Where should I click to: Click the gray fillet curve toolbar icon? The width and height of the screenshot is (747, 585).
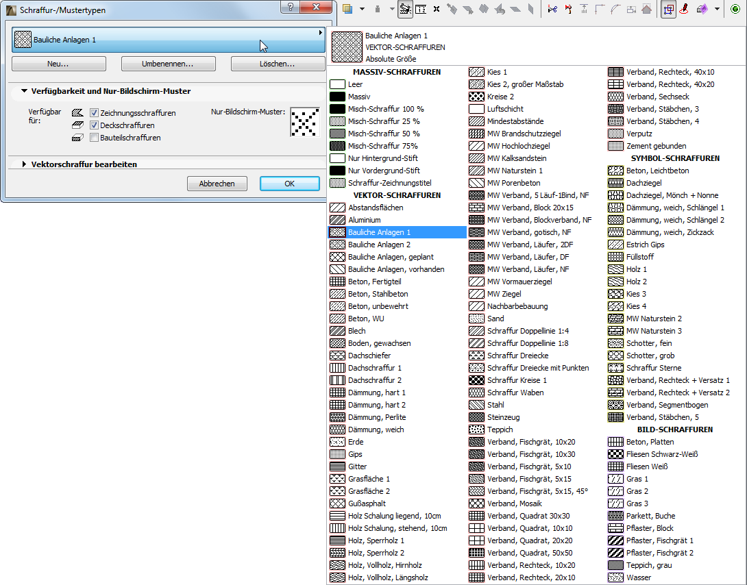(615, 9)
